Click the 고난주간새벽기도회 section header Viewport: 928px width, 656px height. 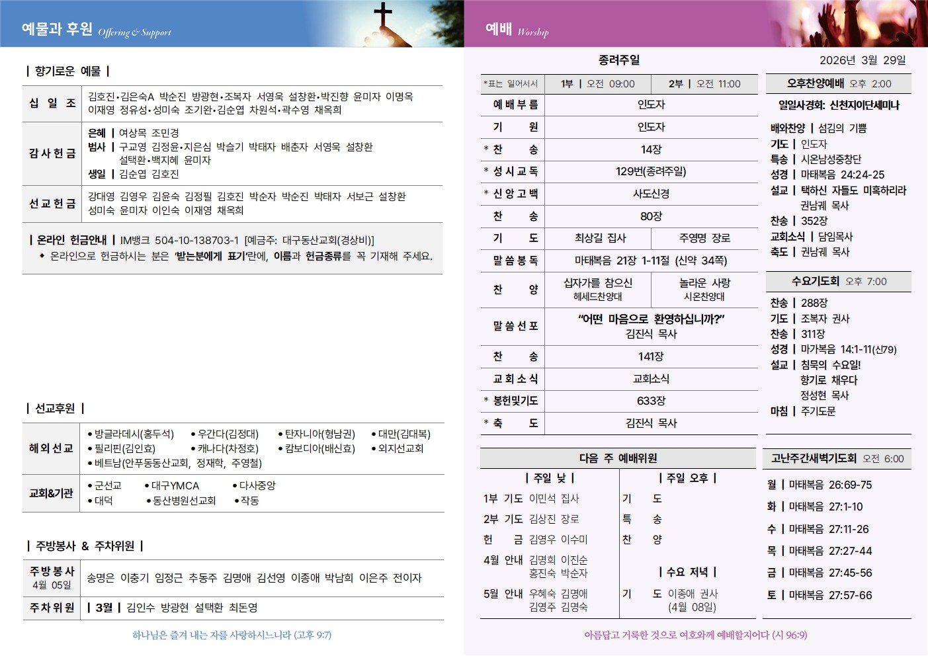(x=837, y=458)
